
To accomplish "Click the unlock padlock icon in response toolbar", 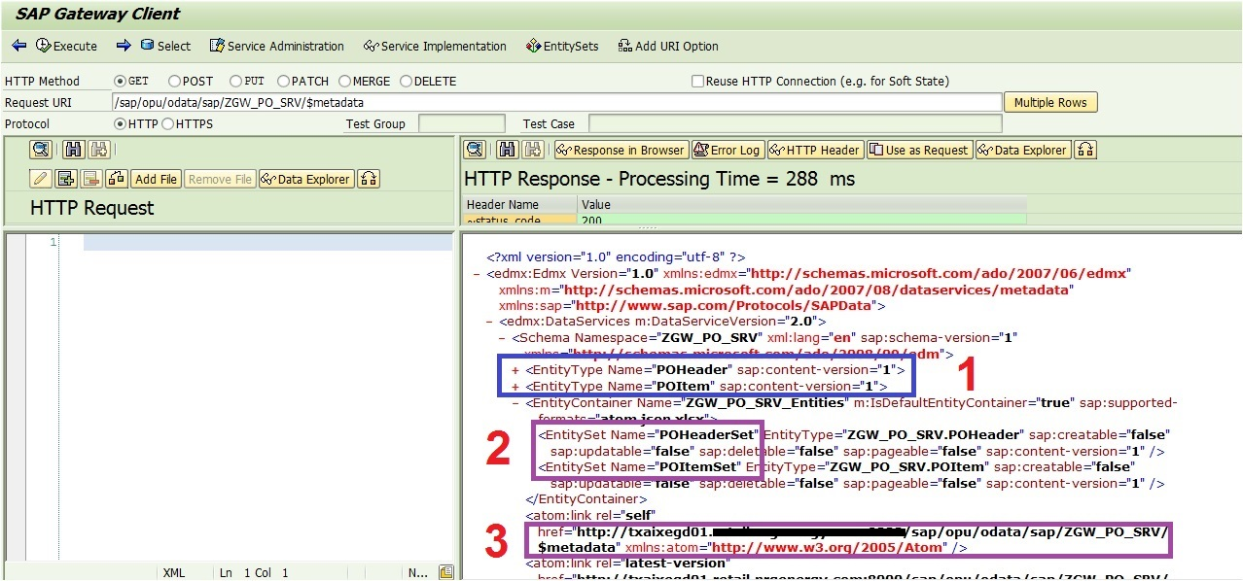I will (x=1086, y=149).
